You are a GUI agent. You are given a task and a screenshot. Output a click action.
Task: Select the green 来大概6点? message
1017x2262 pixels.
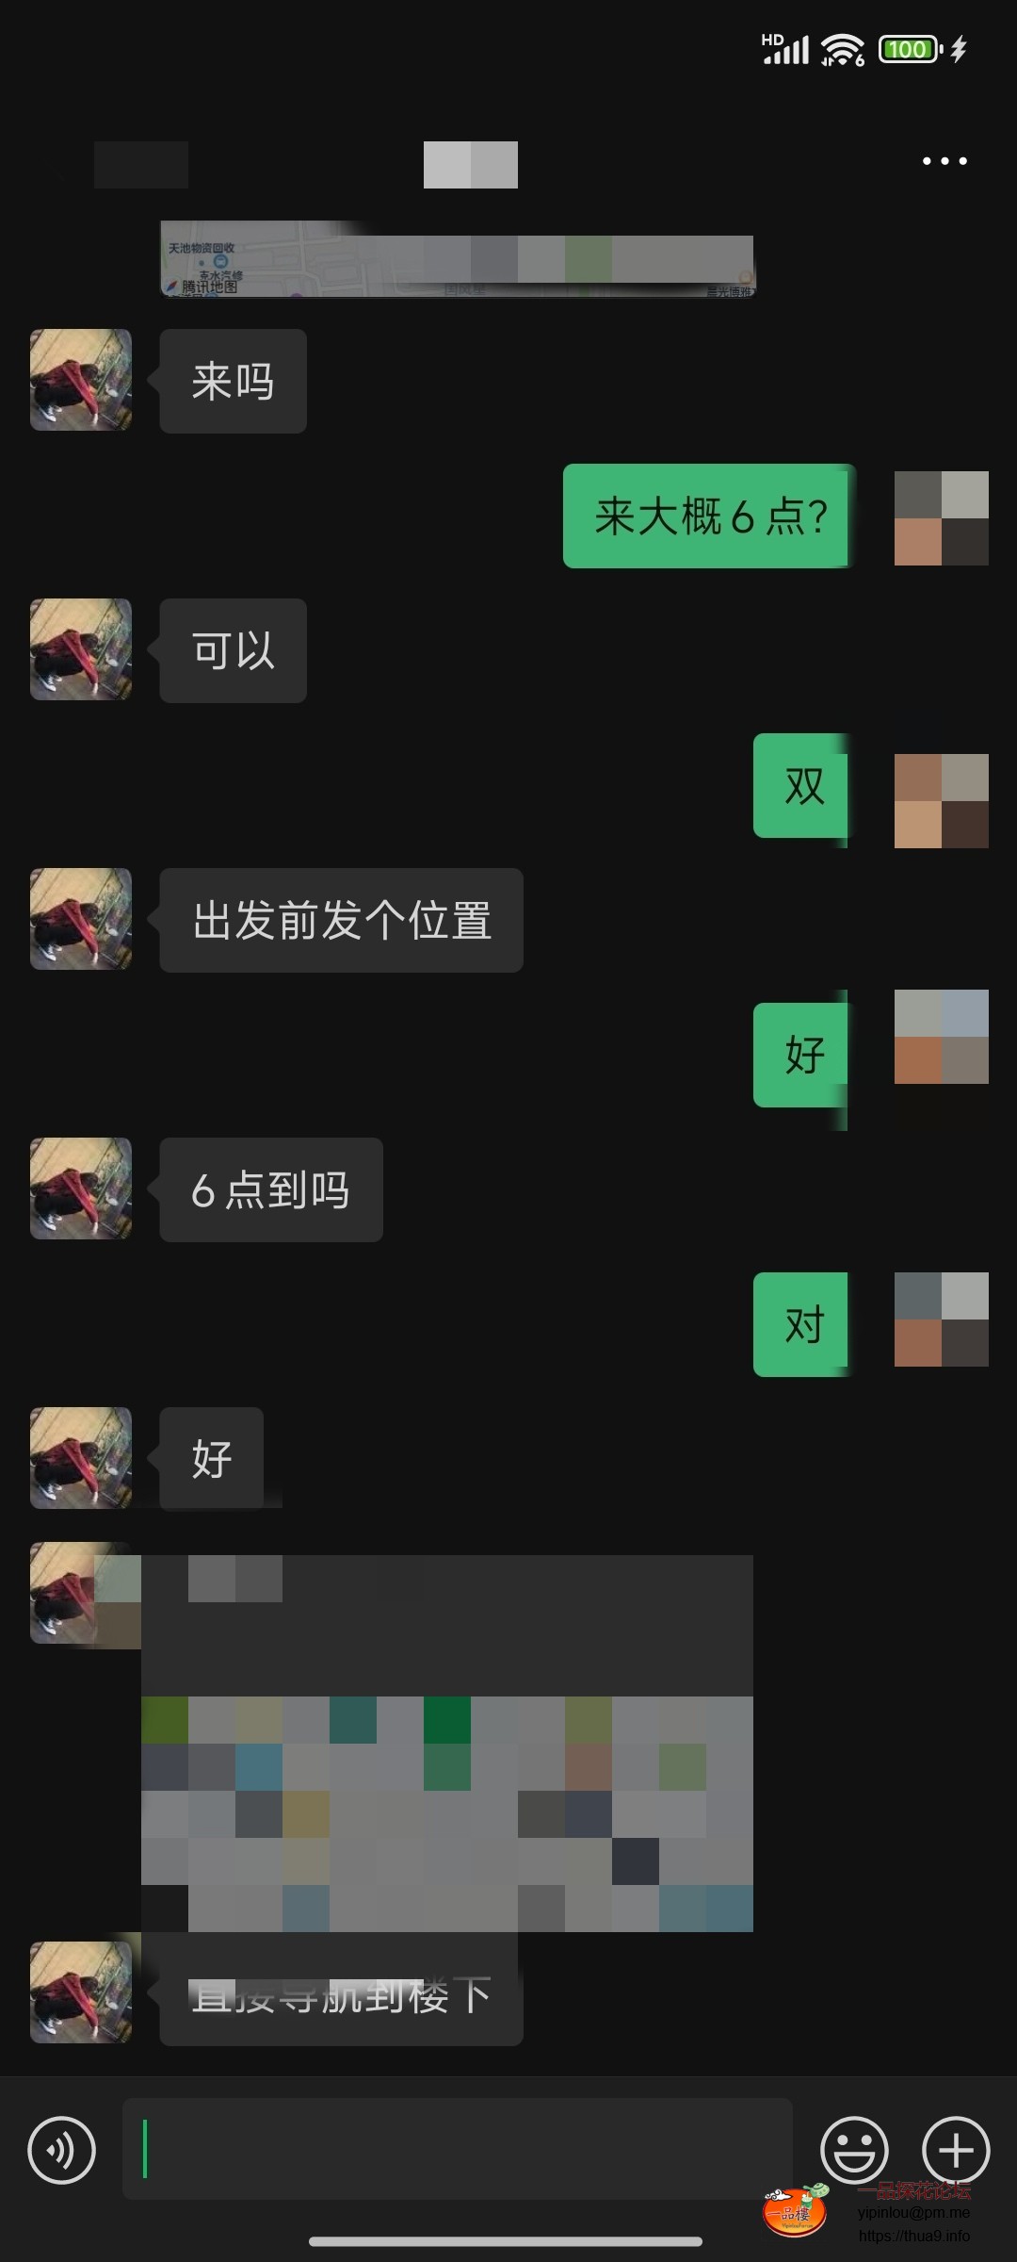click(709, 516)
